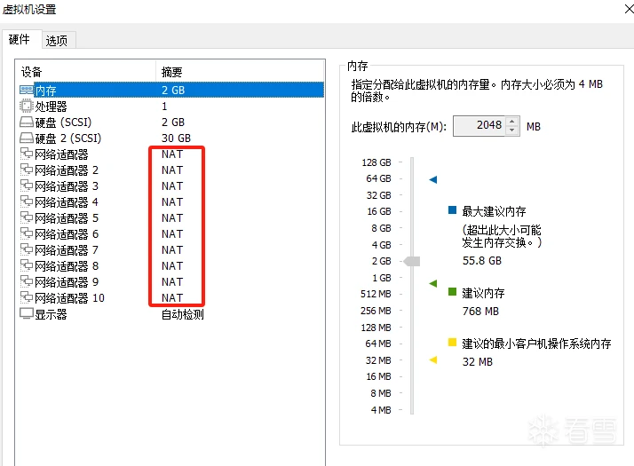Click the 显示器 monitor icon
634x466 pixels.
pyautogui.click(x=27, y=313)
